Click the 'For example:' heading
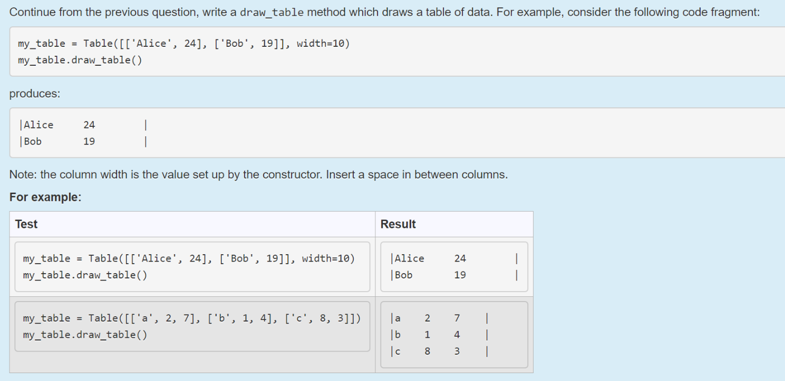Viewport: 785px width, 381px height. pos(45,197)
